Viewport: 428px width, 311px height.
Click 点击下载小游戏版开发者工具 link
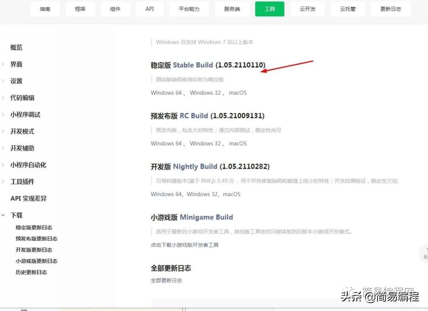tap(185, 245)
